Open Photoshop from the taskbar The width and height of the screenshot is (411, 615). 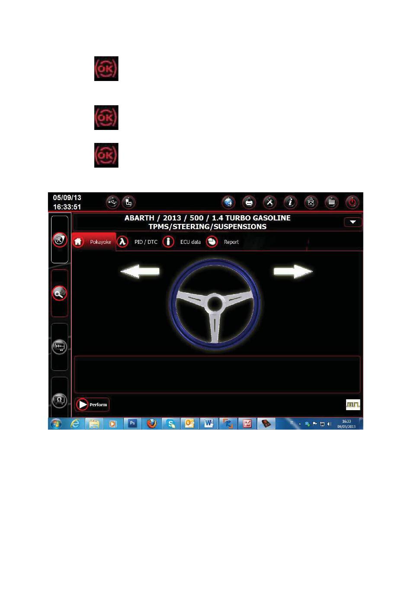tap(132, 424)
